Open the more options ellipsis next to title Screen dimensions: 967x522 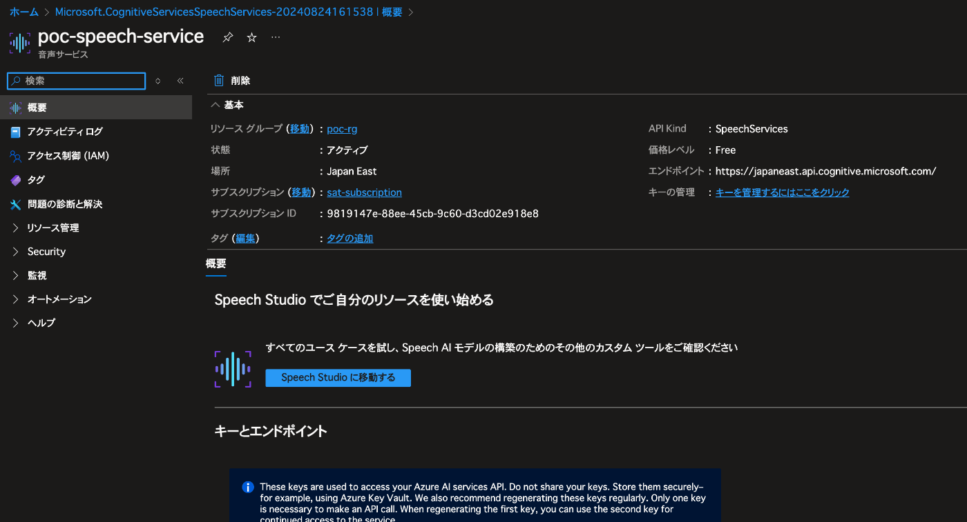pyautogui.click(x=276, y=37)
